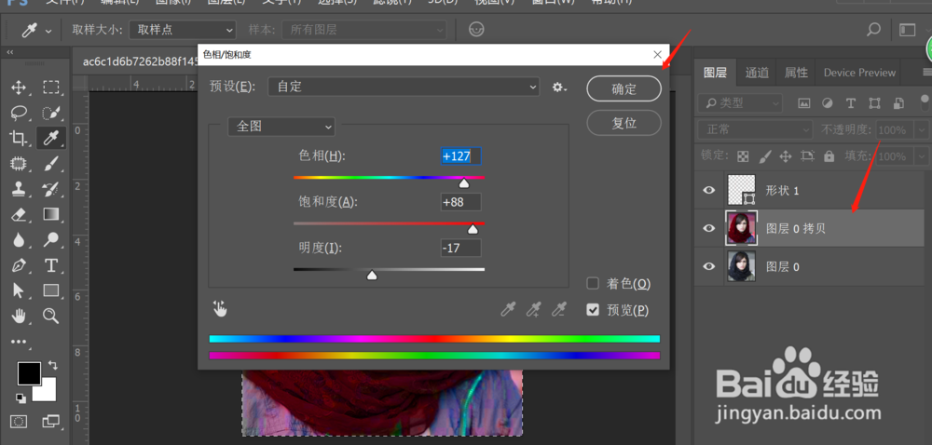Select the Eraser tool
The width and height of the screenshot is (932, 445).
(19, 214)
